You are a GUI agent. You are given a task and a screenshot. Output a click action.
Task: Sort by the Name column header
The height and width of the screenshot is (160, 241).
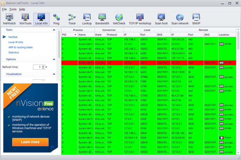[86, 35]
